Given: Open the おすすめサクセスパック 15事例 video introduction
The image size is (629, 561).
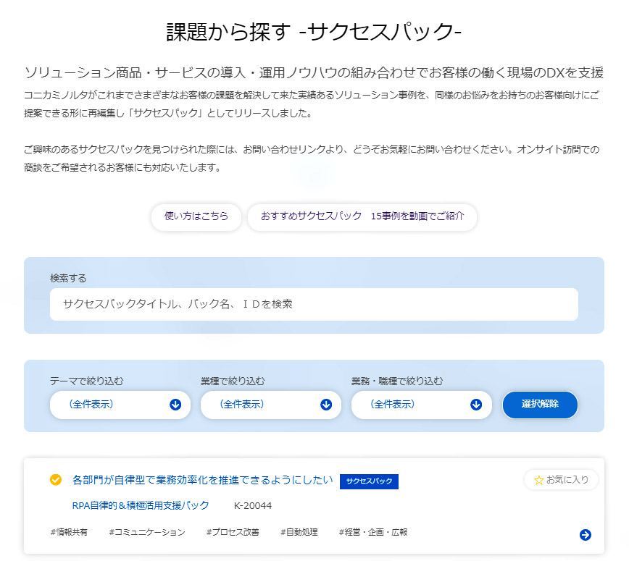Looking at the screenshot, I should point(362,217).
